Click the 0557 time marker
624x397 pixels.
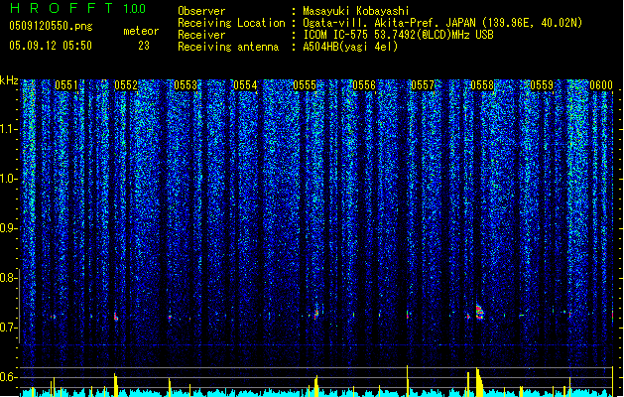[x=423, y=85]
